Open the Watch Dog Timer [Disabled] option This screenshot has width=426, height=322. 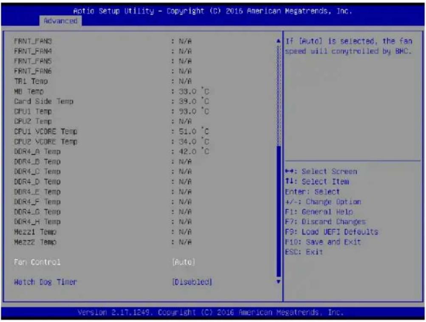(192, 282)
